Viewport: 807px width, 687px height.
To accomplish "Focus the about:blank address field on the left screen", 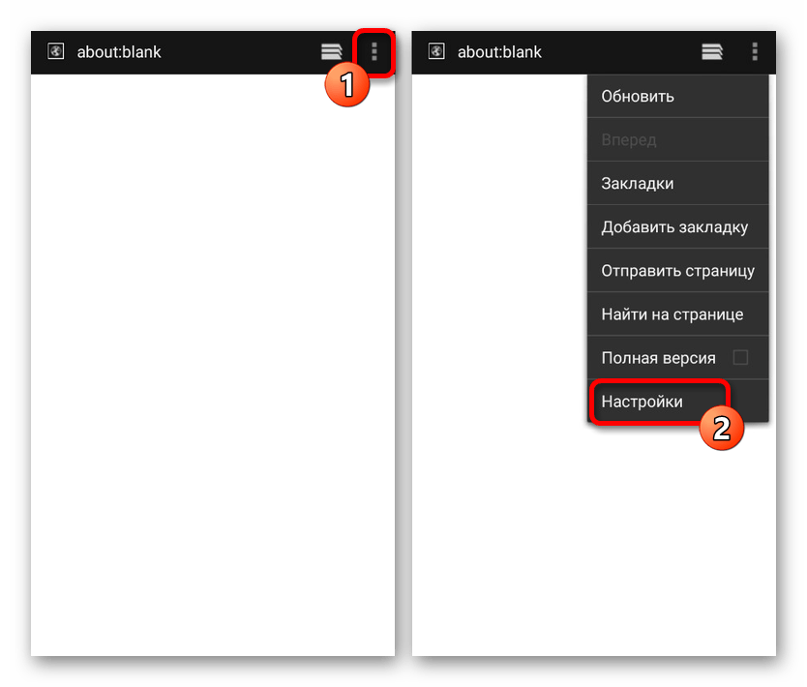I will tap(119, 52).
